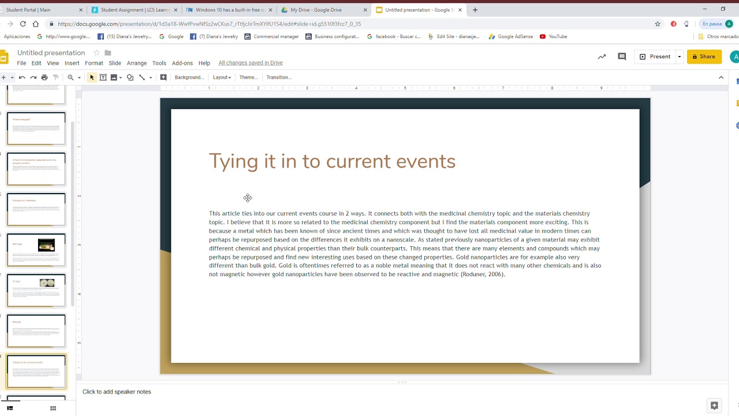Open the insert image dropdown arrow

tap(121, 77)
